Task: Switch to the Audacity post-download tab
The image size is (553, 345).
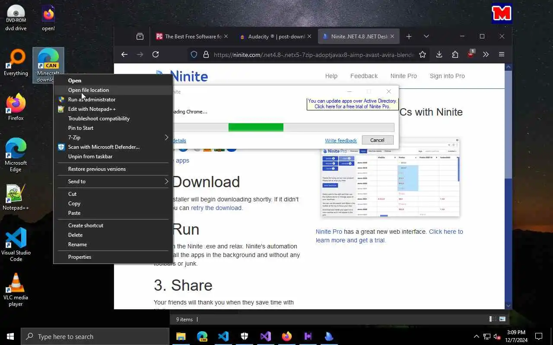Action: click(275, 37)
